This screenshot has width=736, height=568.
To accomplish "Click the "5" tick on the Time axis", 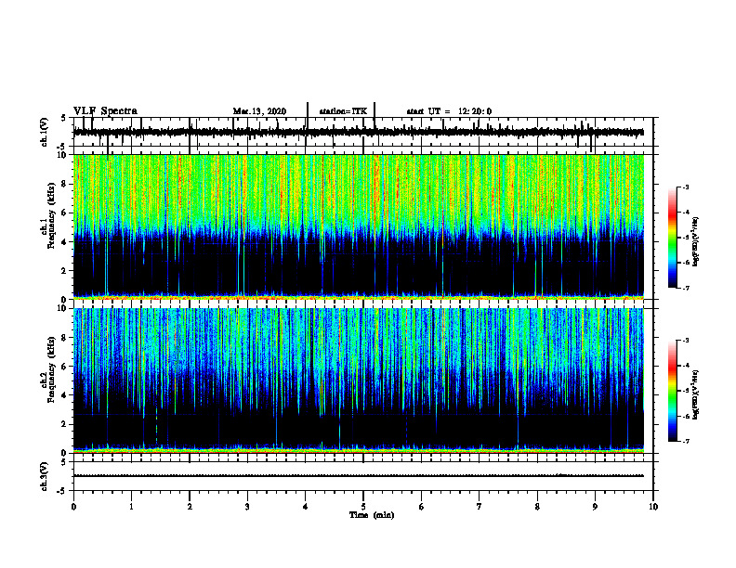I will click(363, 507).
